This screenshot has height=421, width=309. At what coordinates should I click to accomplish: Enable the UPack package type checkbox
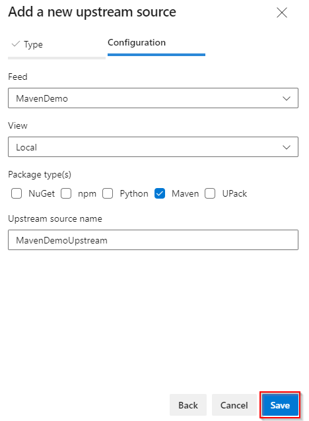[210, 193]
